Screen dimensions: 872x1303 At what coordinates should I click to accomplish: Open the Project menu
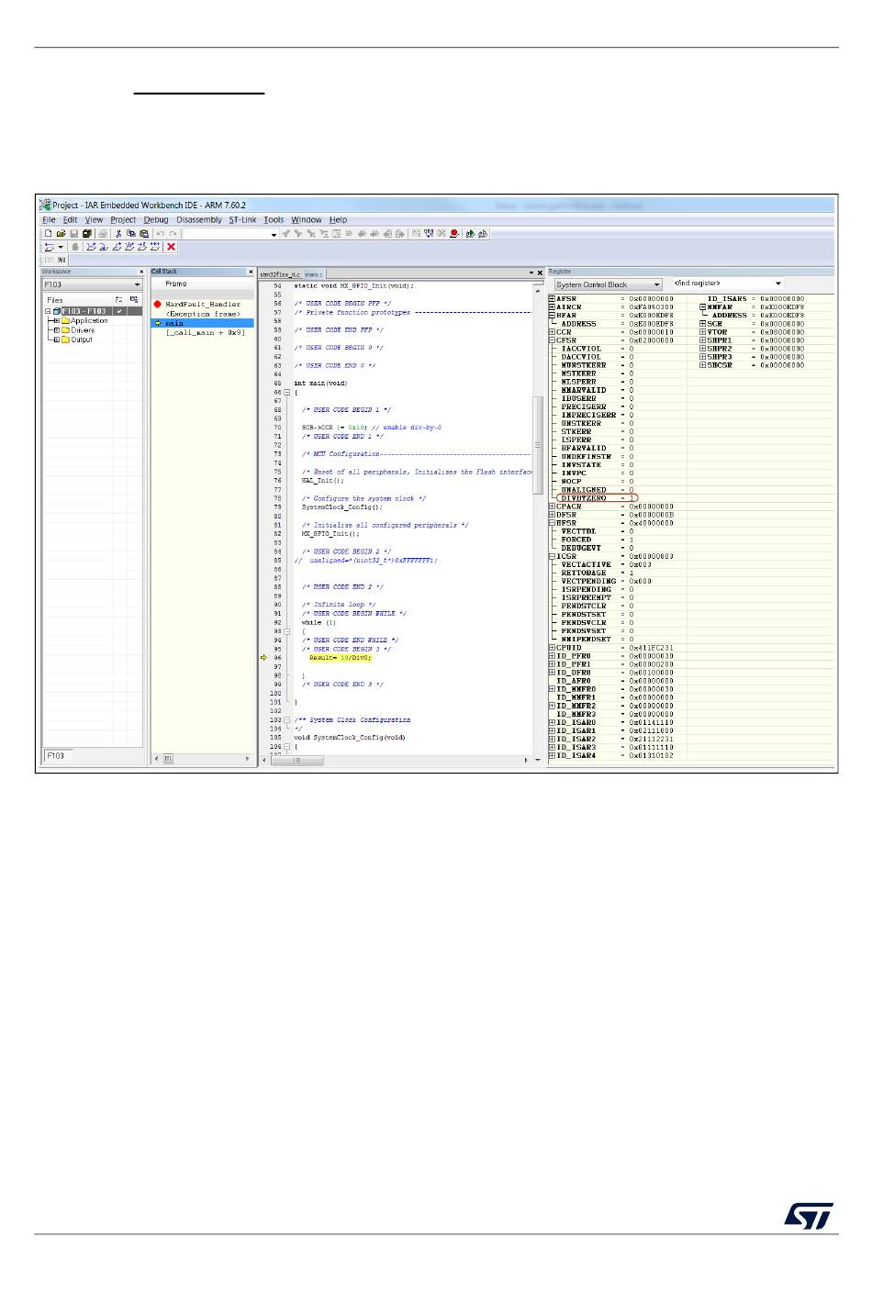point(123,220)
